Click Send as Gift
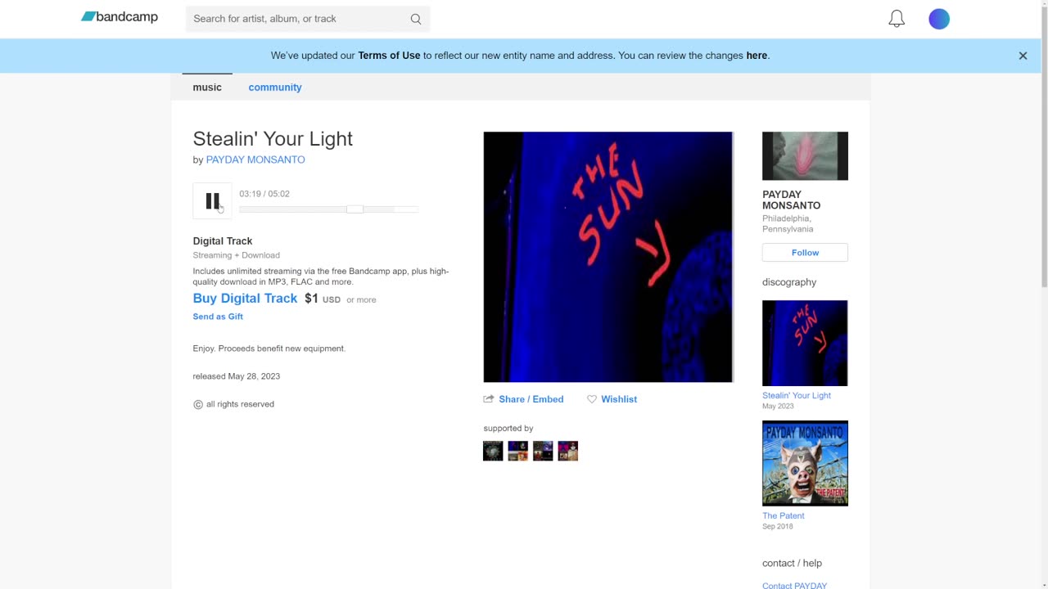Image resolution: width=1048 pixels, height=589 pixels. (x=218, y=317)
